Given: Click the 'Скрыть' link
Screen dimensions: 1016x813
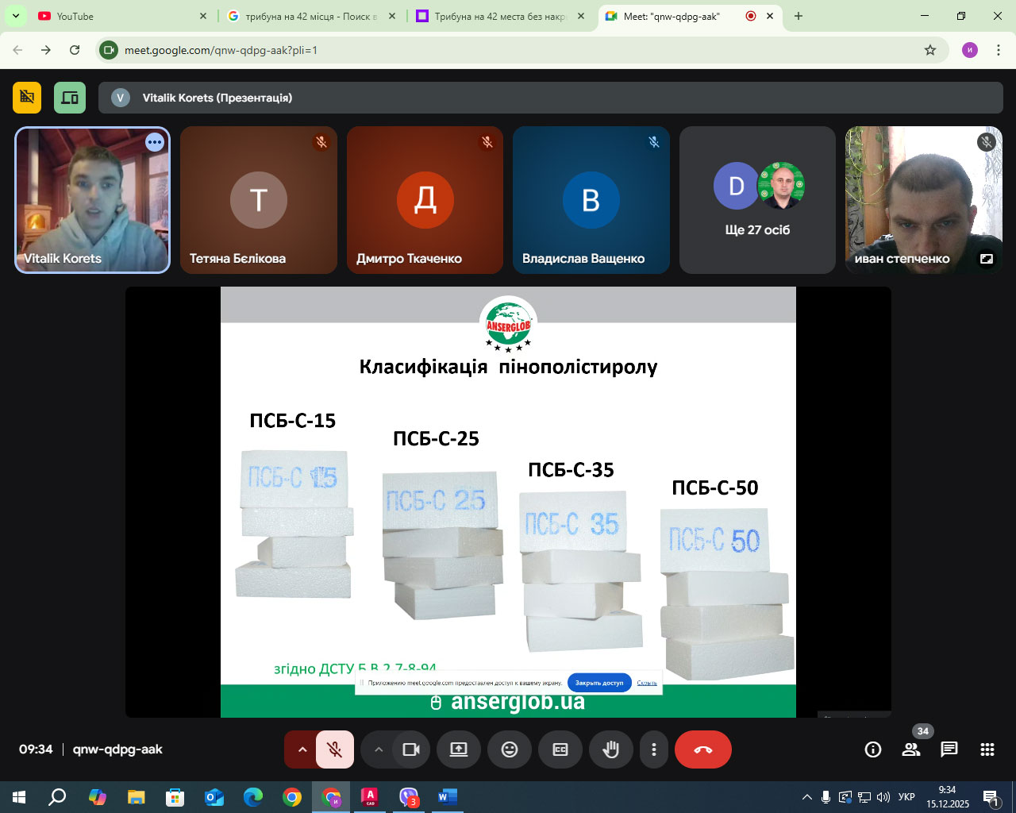Looking at the screenshot, I should [x=647, y=683].
